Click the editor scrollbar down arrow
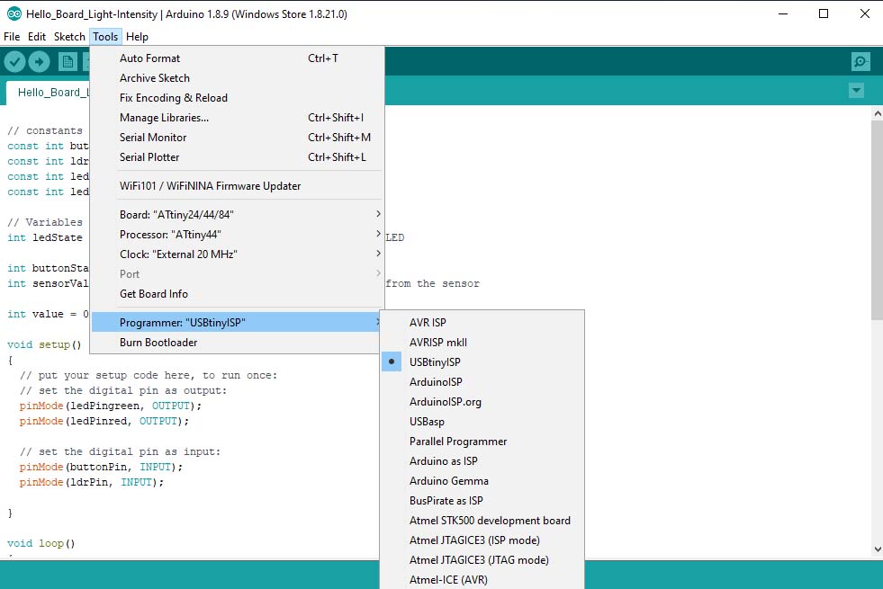 [877, 549]
